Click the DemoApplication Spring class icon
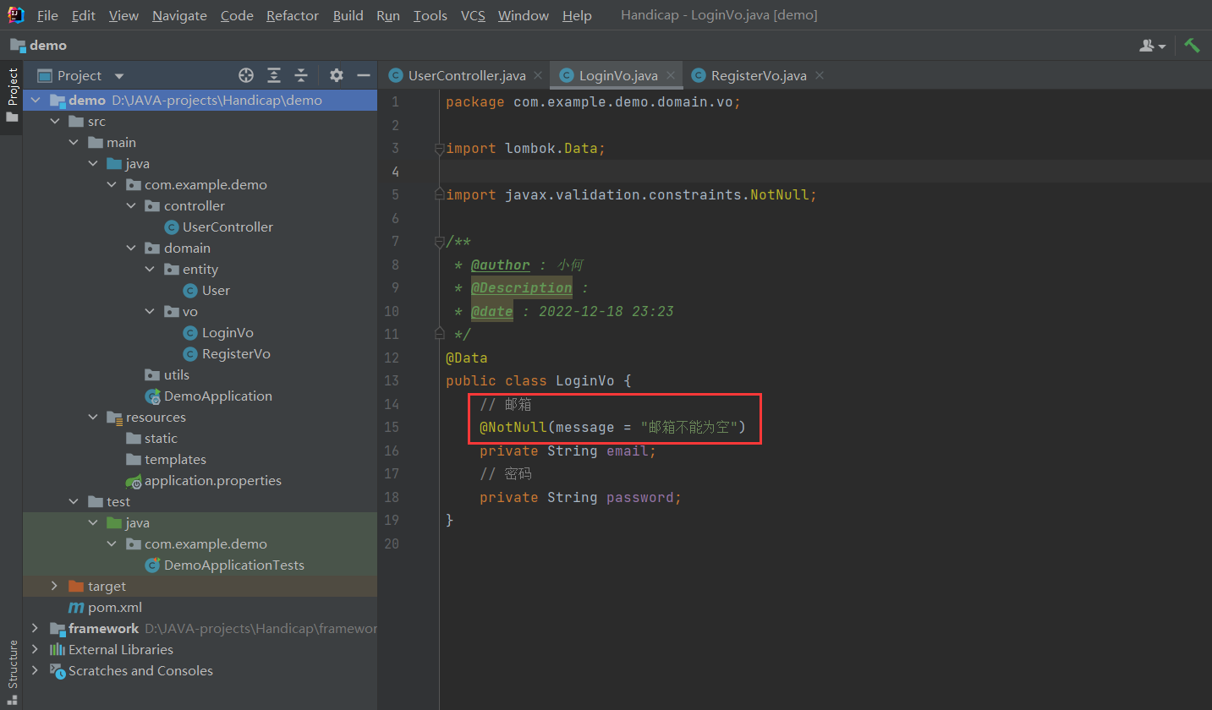This screenshot has width=1212, height=710. point(152,396)
